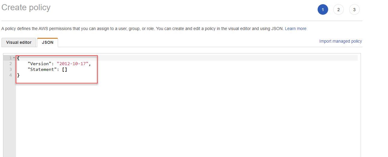Click line number 1 in the gutter

click(11, 58)
